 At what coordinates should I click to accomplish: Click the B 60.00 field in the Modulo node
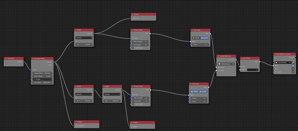tap(84, 101)
